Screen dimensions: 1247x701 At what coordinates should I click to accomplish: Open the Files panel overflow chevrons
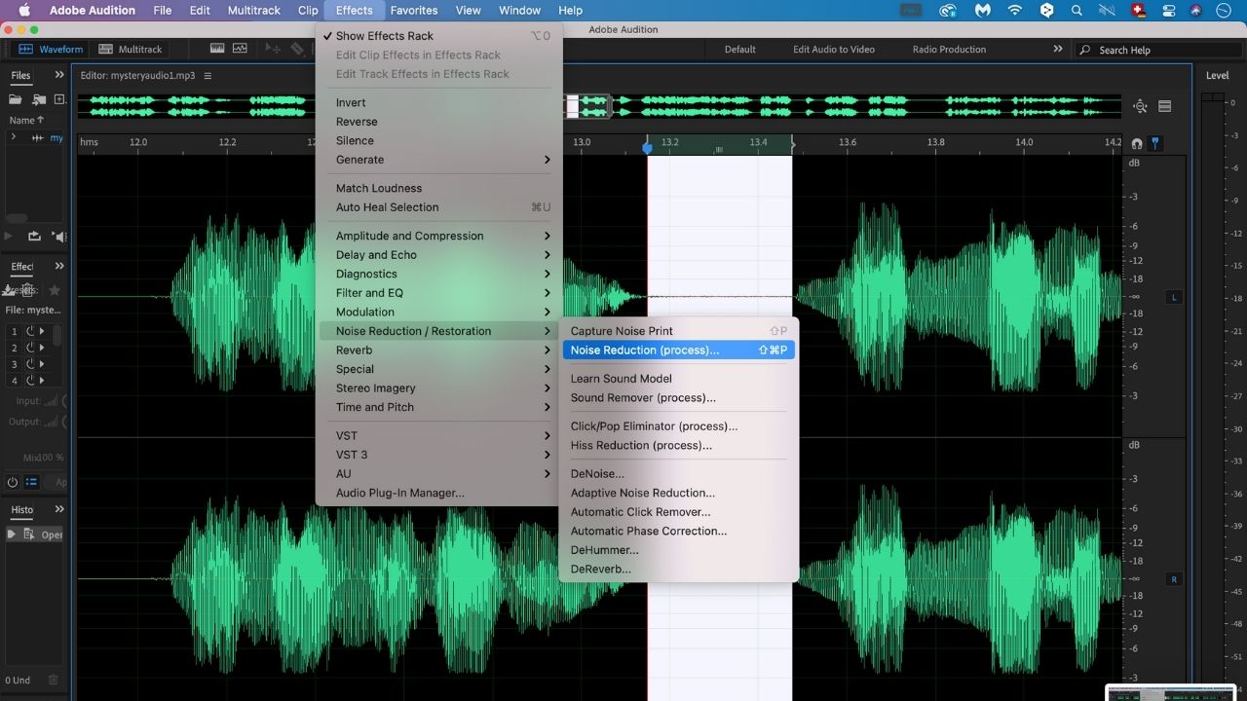coord(59,75)
